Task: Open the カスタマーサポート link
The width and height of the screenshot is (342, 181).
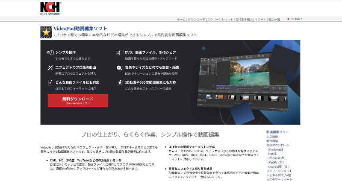Action: click(279, 179)
